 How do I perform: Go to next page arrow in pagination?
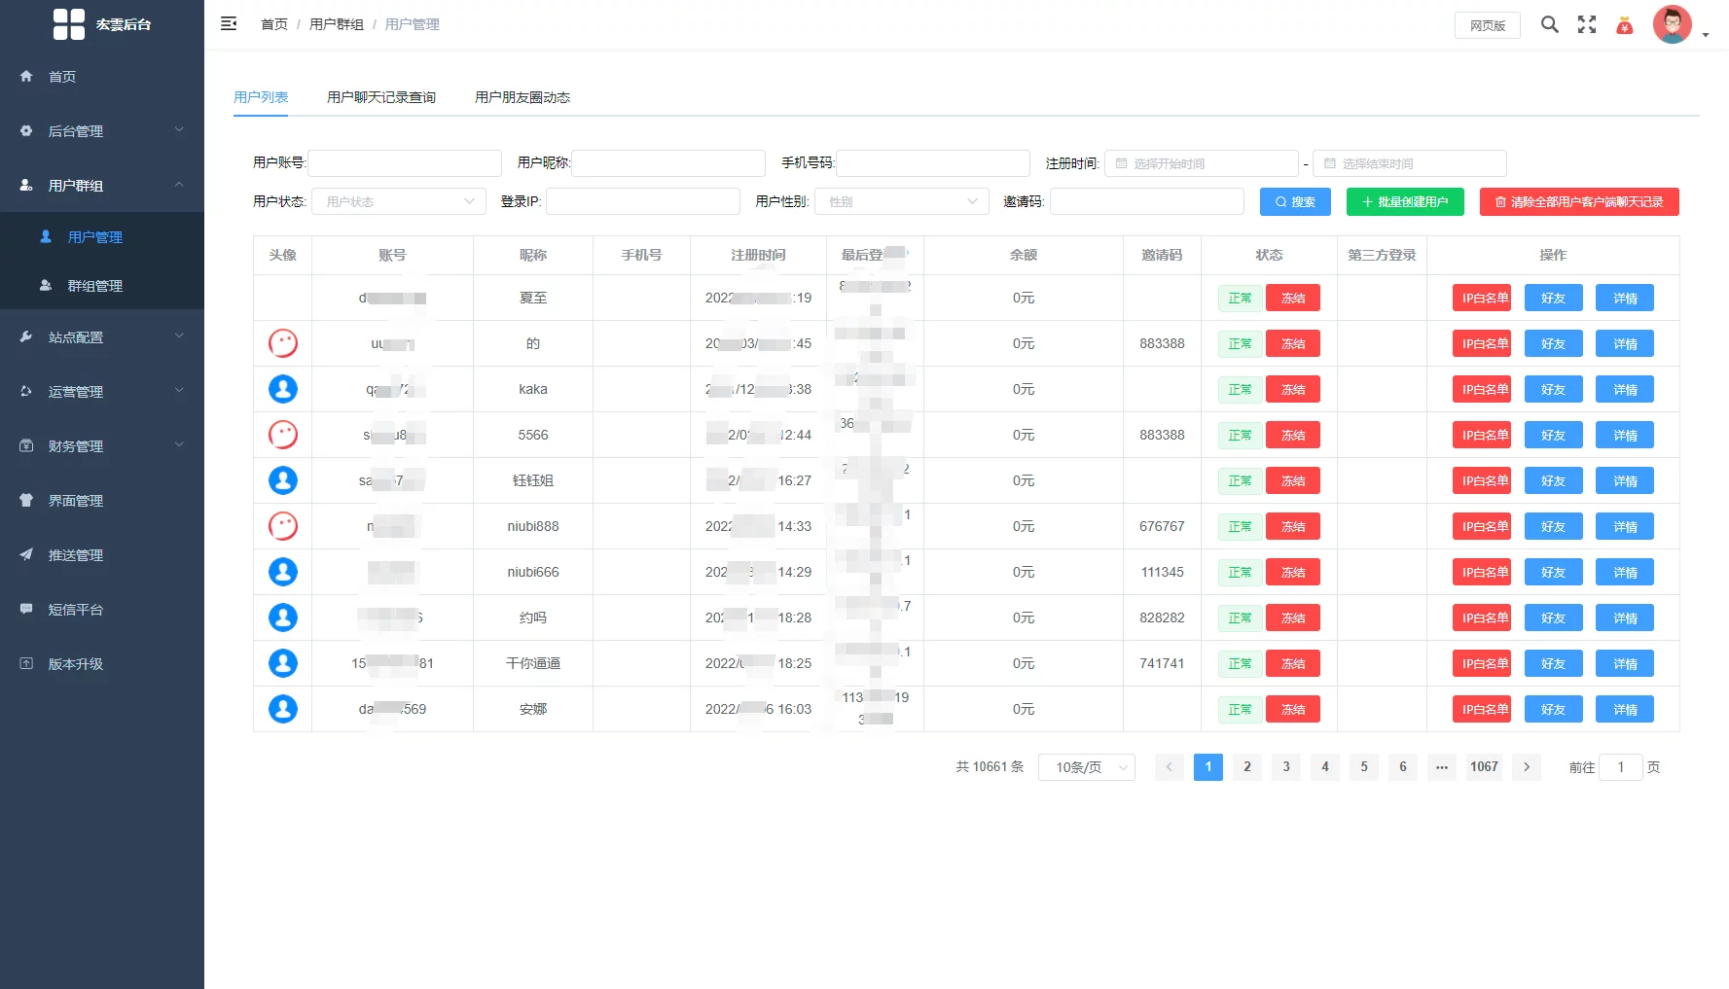click(1526, 767)
